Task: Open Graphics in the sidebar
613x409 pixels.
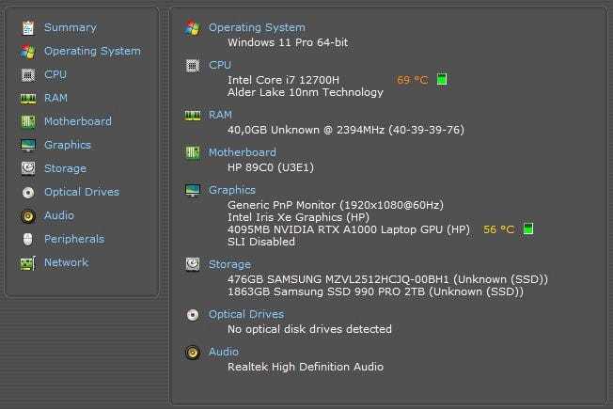Action: [68, 145]
